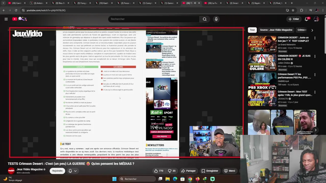326x183 pixels.
Task: Switch to Google Chrome on the taskbar
Action: tap(190, 179)
